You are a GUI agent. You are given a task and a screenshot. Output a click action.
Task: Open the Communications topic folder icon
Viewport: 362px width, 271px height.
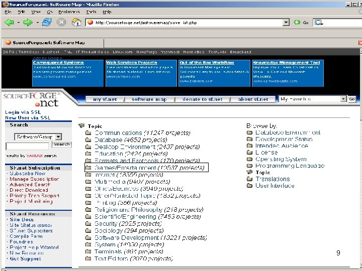click(x=88, y=132)
